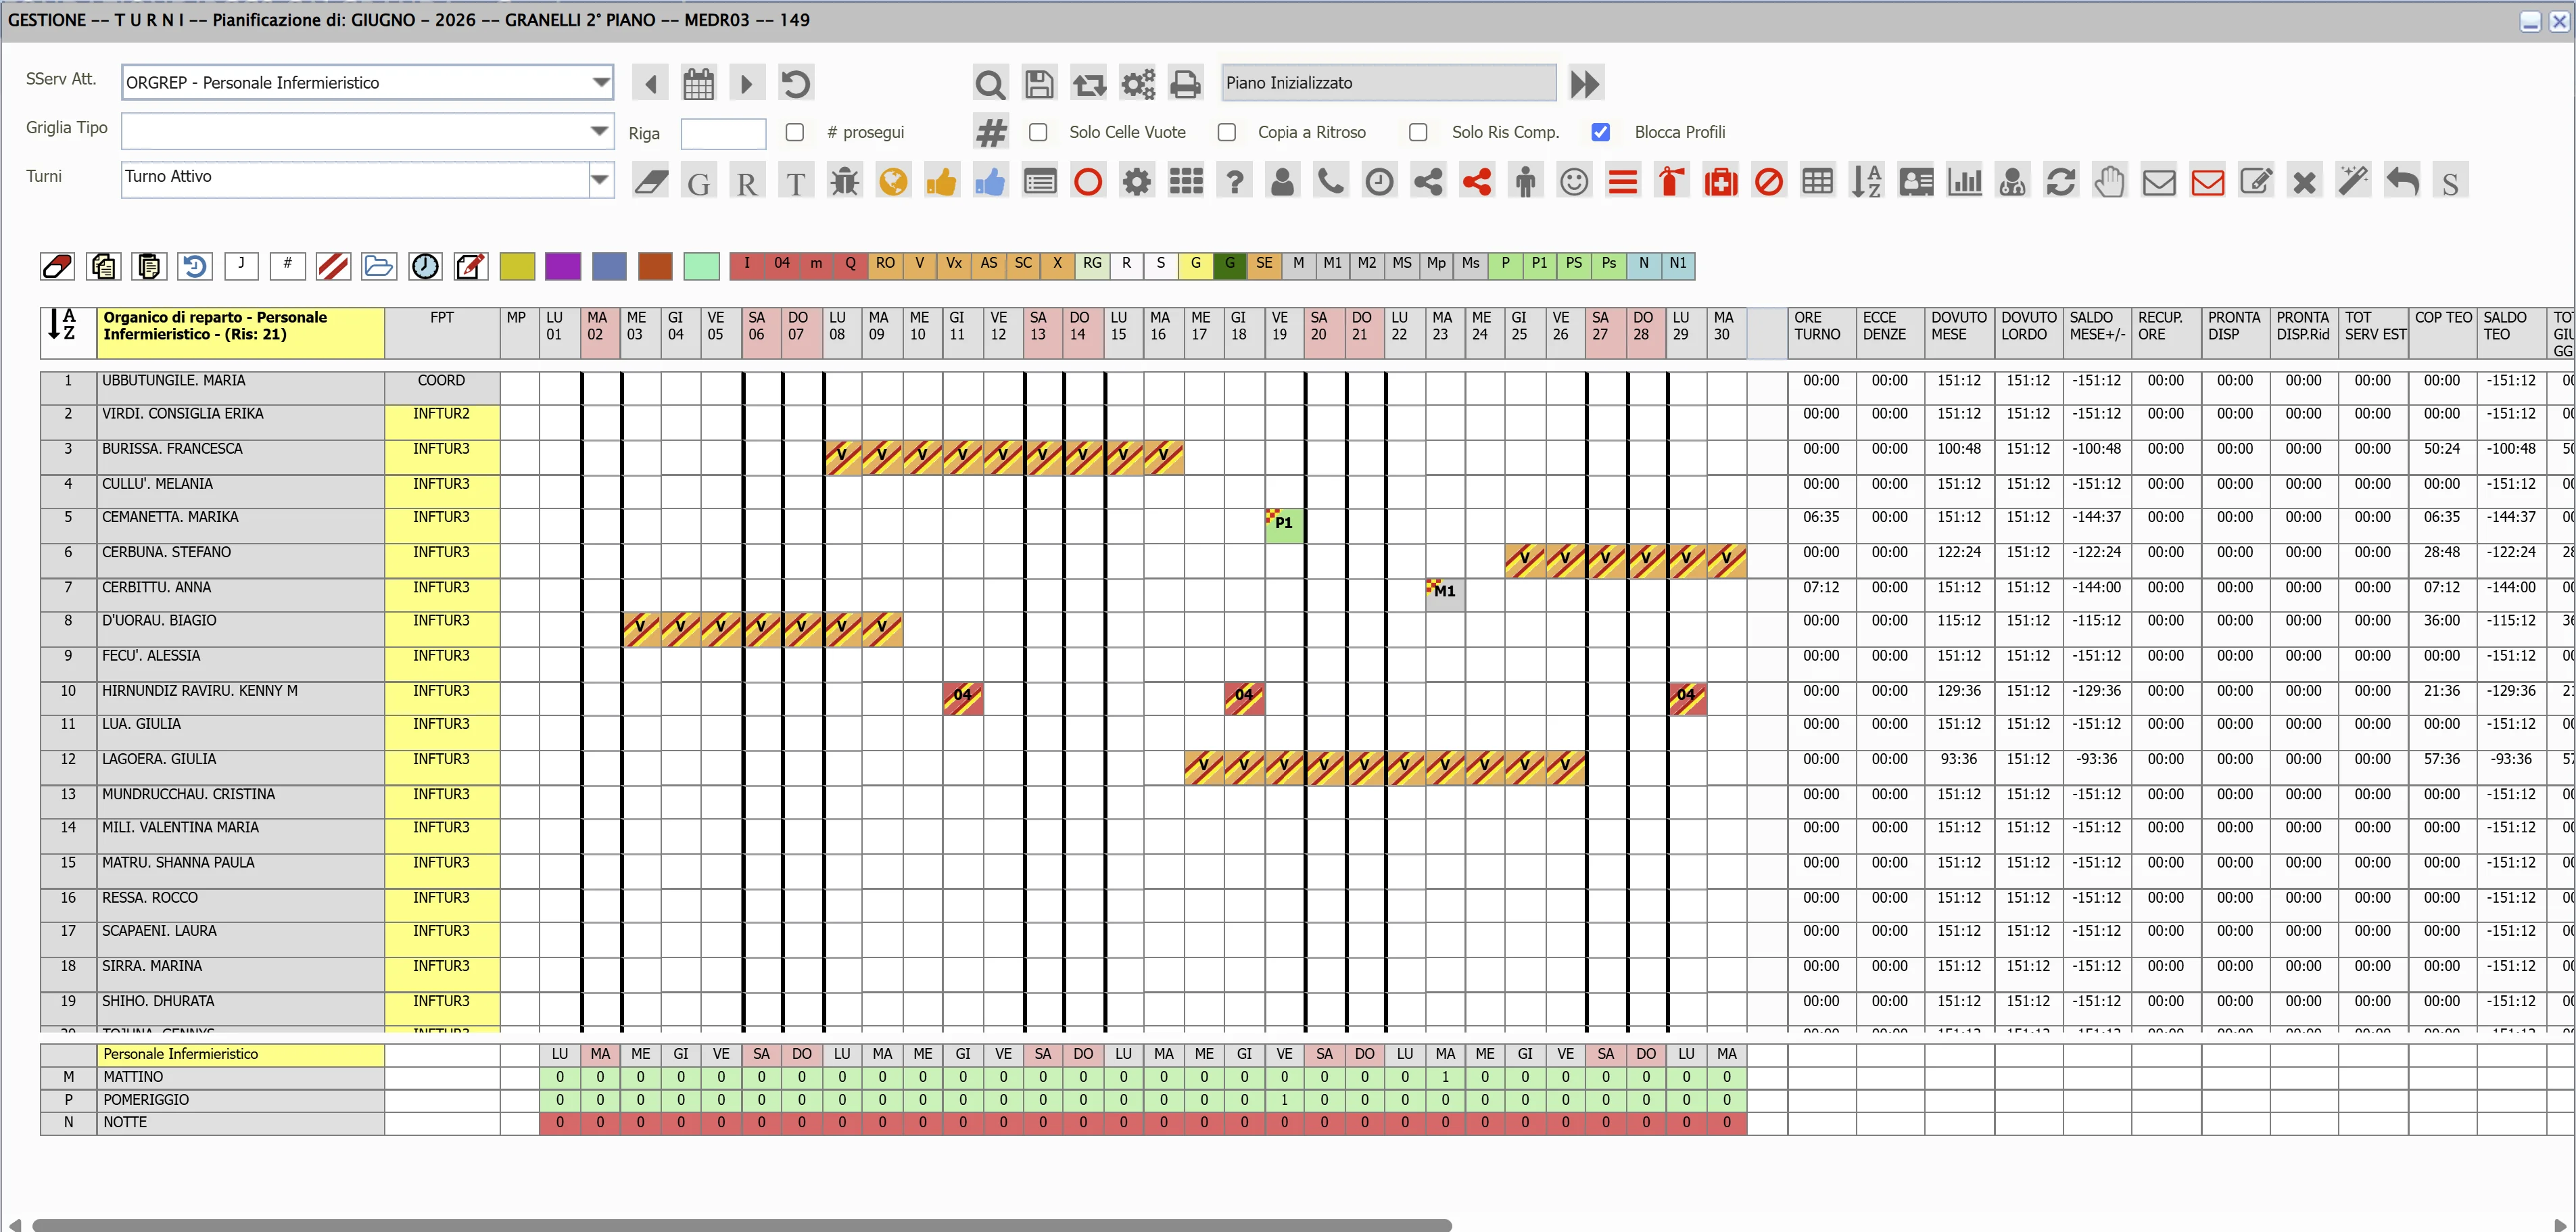Image resolution: width=2576 pixels, height=1232 pixels.
Task: Select the RO shift code button
Action: pos(885,265)
